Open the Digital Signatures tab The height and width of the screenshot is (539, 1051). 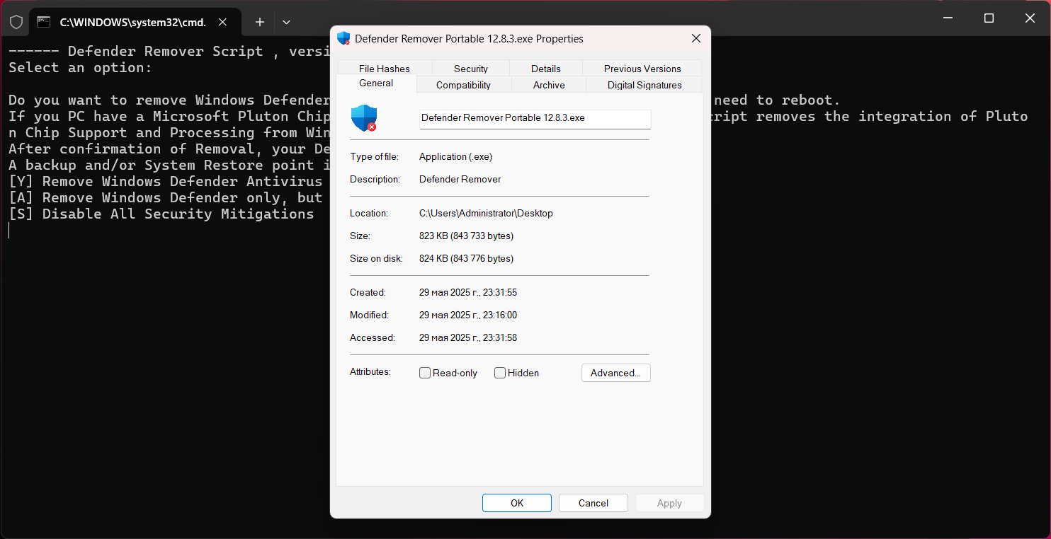[x=644, y=85]
